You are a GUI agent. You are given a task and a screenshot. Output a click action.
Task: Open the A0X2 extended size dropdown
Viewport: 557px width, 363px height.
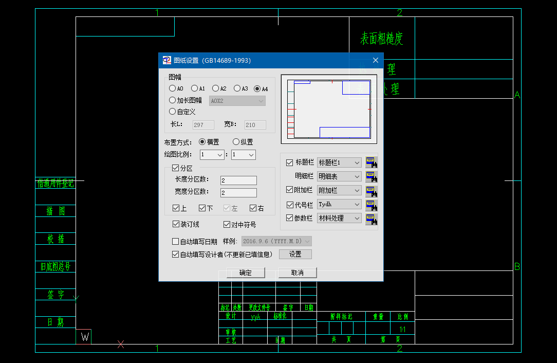[x=237, y=101]
